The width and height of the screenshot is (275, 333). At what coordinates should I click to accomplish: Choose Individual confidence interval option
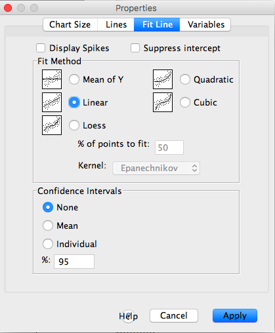[48, 244]
